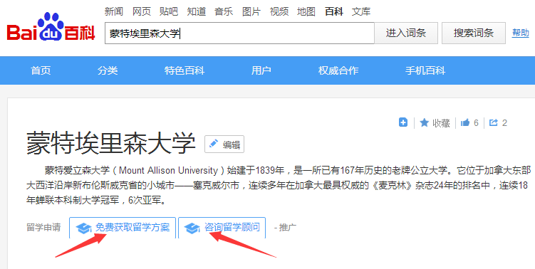Open 手机百科 in the navigation bar
This screenshot has height=269, width=535.
425,70
